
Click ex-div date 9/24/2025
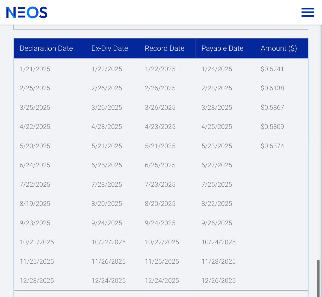point(107,223)
